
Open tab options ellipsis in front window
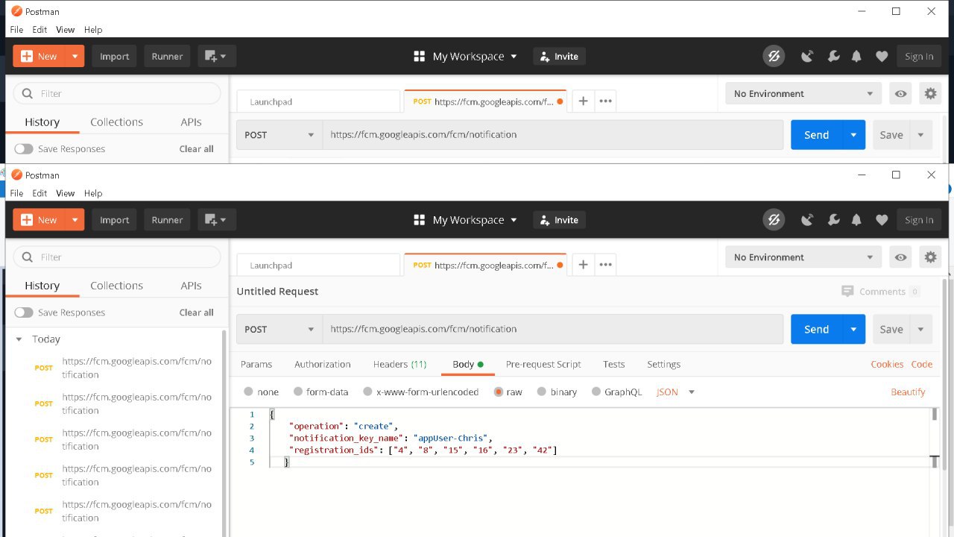606,265
